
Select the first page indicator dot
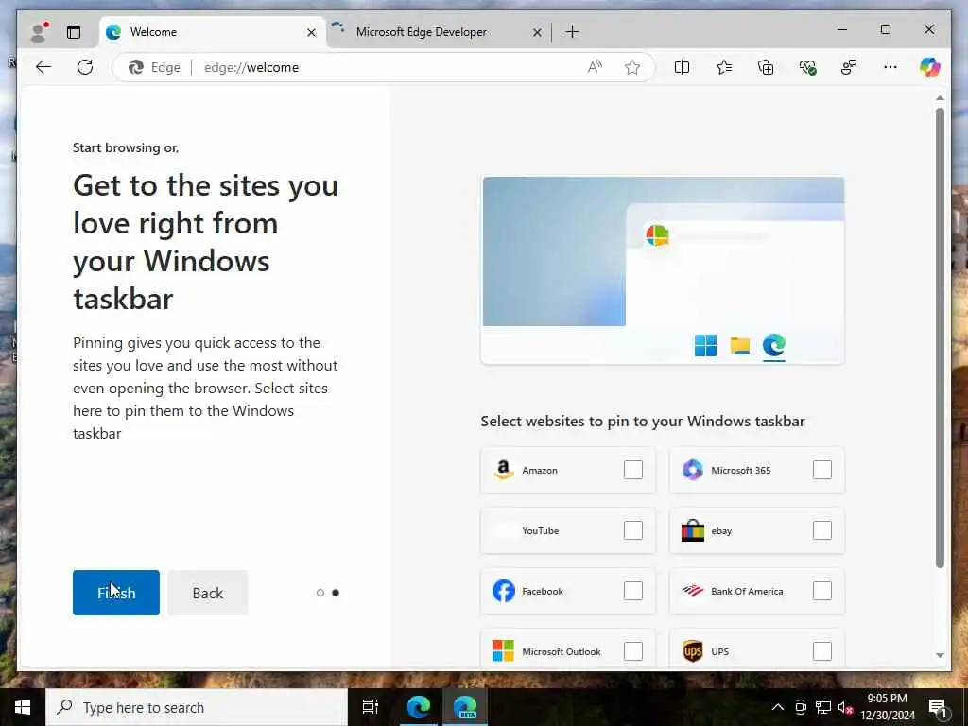[x=320, y=593]
